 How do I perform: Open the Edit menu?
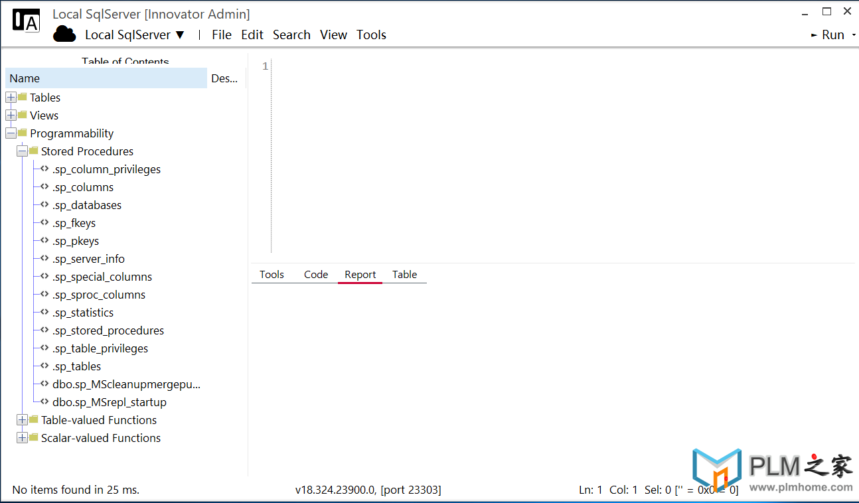tap(252, 35)
